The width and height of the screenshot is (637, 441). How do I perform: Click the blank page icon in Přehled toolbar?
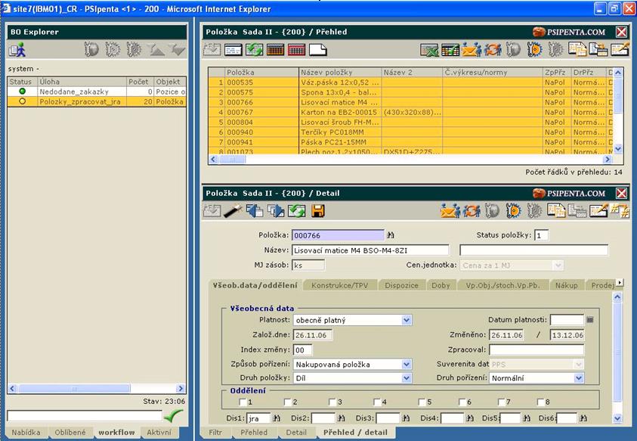(317, 50)
